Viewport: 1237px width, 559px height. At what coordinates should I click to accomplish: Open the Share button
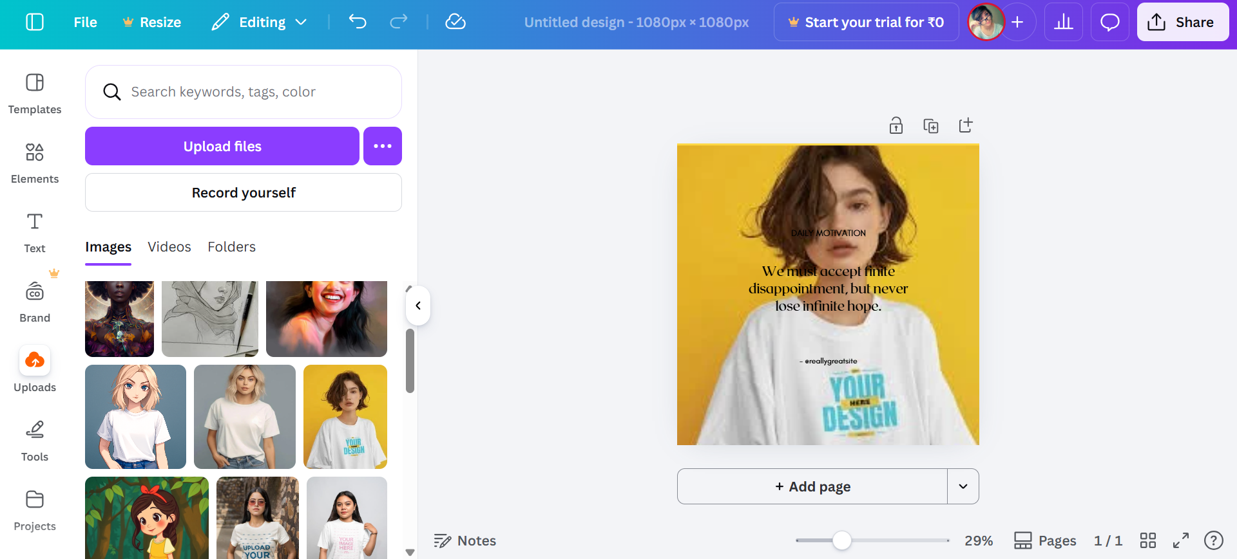click(1182, 22)
